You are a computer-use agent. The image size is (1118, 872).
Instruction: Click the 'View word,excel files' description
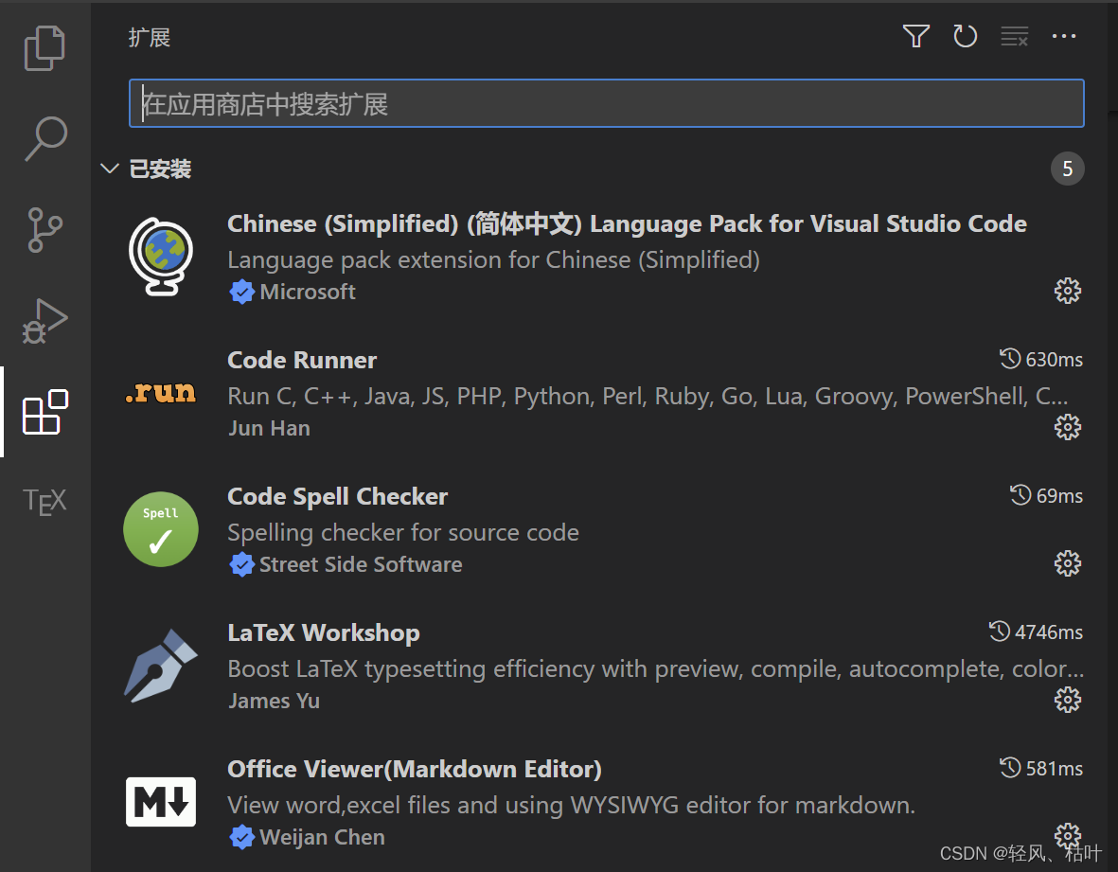click(x=571, y=805)
